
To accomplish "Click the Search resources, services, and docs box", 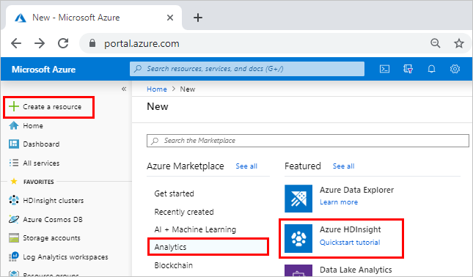I will pos(247,69).
